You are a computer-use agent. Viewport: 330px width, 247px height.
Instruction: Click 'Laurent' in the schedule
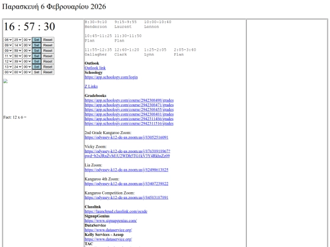tap(123, 27)
